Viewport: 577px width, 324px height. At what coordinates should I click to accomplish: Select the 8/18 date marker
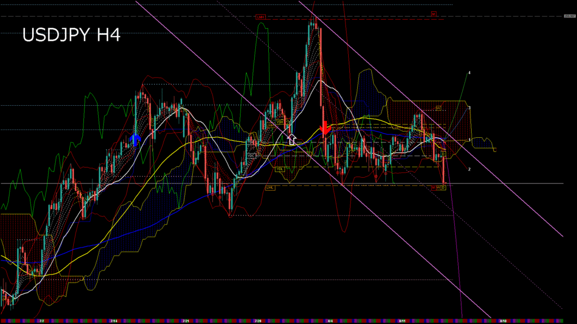[x=502, y=321]
